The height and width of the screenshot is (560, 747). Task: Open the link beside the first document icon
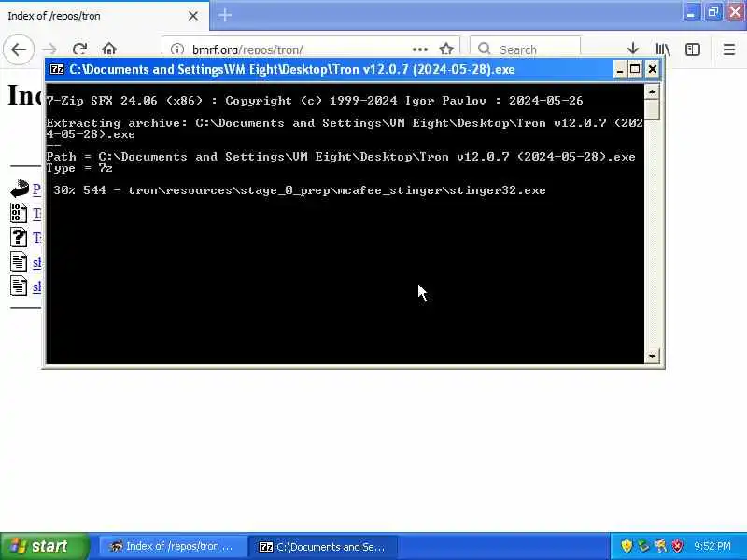tap(36, 262)
